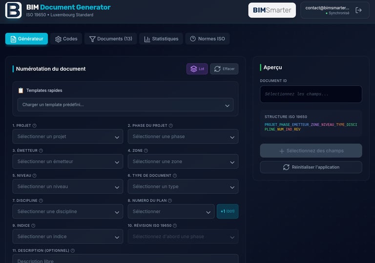The image size is (375, 263).
Task: Click help icon next to 7. DISCIPLINE
Action: click(x=41, y=201)
